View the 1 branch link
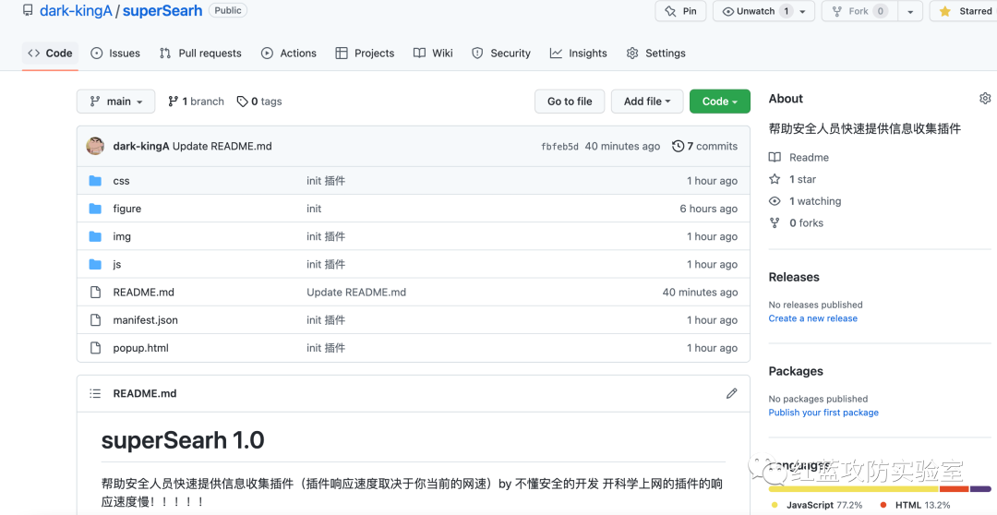The height and width of the screenshot is (515, 997). tap(196, 102)
